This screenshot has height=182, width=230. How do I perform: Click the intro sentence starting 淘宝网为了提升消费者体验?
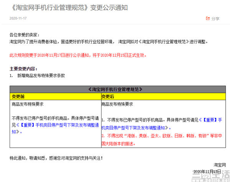tap(109, 42)
